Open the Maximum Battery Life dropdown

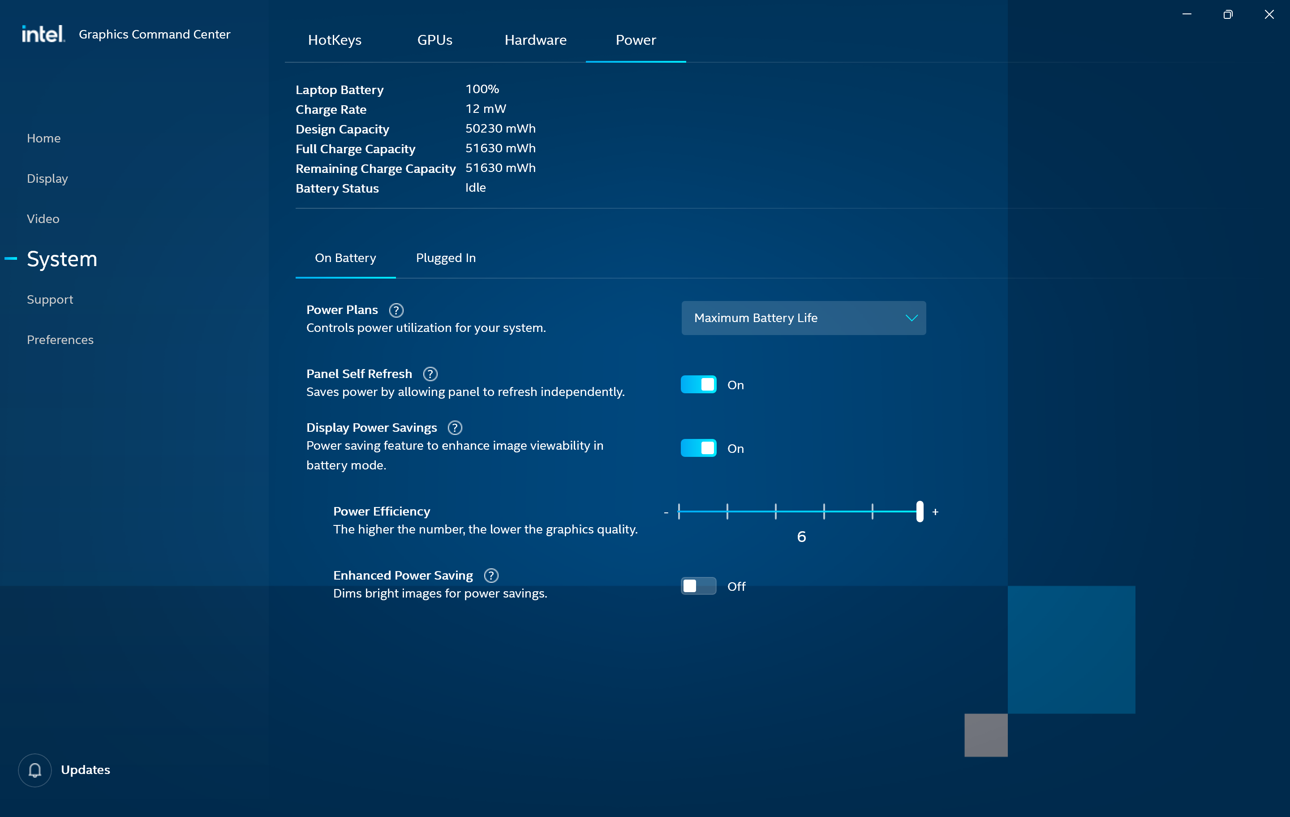pos(803,318)
